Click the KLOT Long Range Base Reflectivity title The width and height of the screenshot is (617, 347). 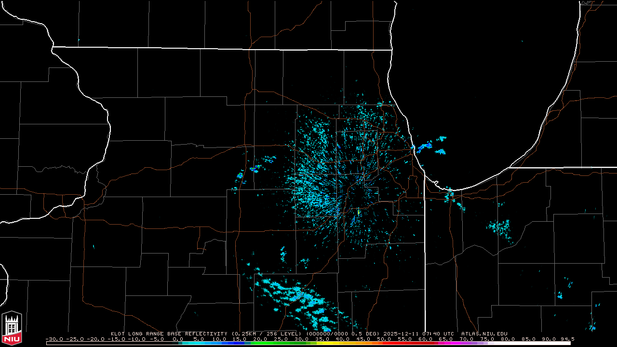click(x=169, y=334)
